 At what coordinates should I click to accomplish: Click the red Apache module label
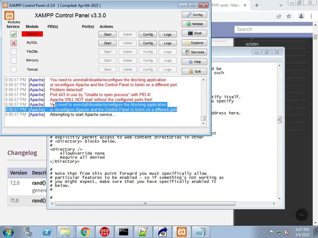[x=32, y=34]
